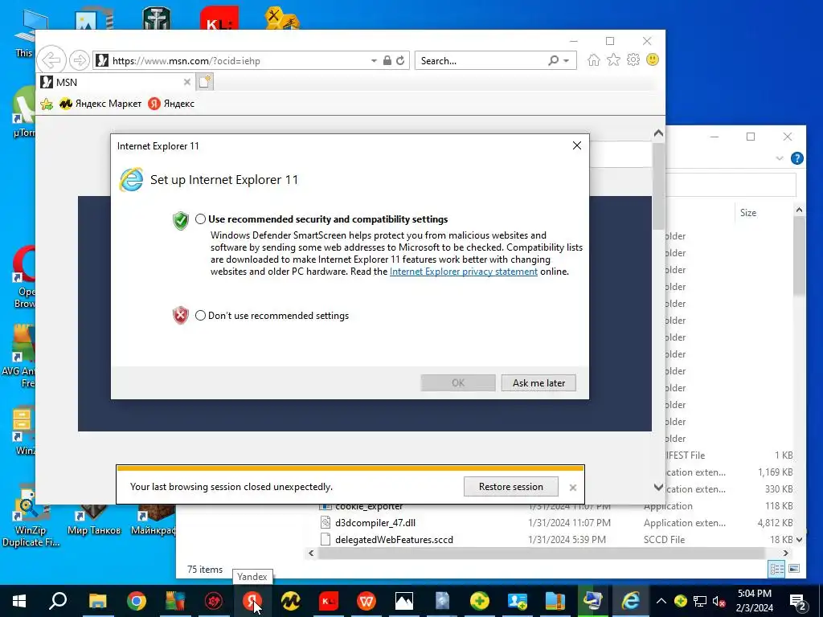Expand the File Explorer ribbon chevron
The width and height of the screenshot is (823, 617).
click(x=780, y=158)
